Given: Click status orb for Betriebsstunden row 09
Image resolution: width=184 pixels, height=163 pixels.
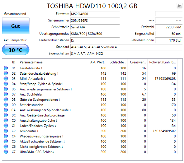Looking at the screenshot, I should click(6, 105).
